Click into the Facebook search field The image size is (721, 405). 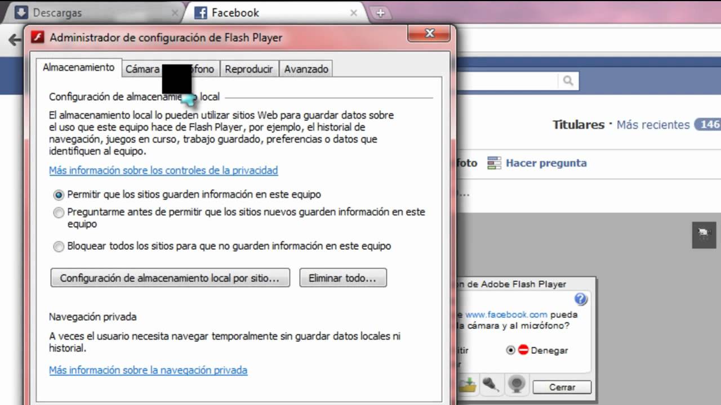507,81
